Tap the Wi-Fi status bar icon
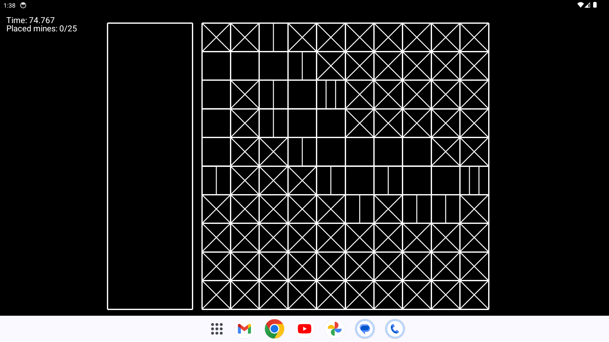This screenshot has width=609, height=342. click(x=580, y=5)
